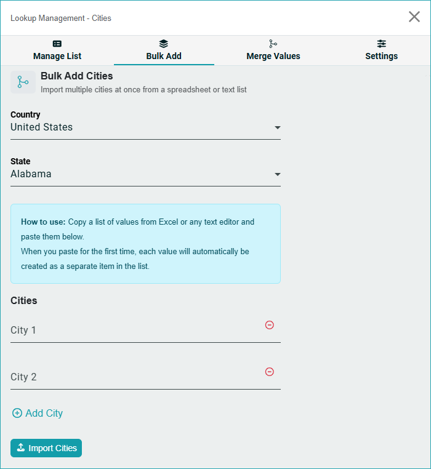Image resolution: width=431 pixels, height=469 pixels.
Task: Click the upload icon in Import Cities
Action: (x=20, y=448)
